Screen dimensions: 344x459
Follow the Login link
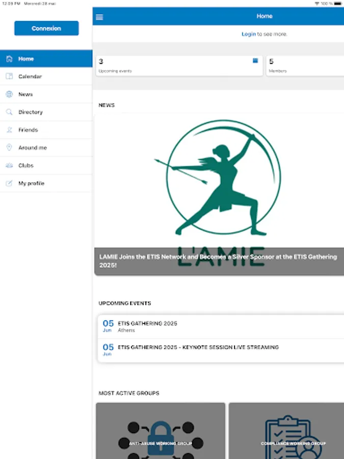coord(249,34)
